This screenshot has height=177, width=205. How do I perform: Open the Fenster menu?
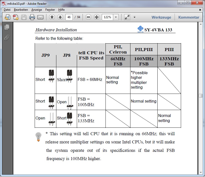50,10
